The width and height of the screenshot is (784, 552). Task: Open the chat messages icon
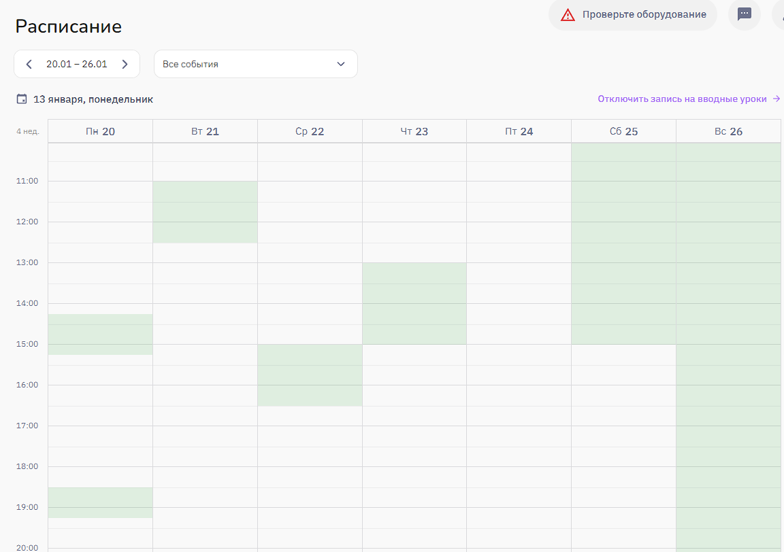[744, 14]
